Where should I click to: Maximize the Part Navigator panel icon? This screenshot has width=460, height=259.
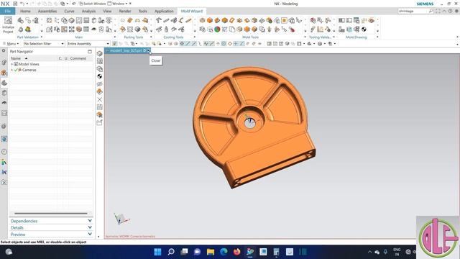[x=90, y=51]
